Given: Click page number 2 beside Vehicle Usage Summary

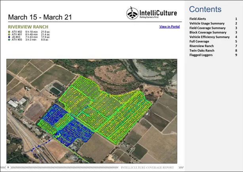Looking at the screenshot, I should click(236, 23).
